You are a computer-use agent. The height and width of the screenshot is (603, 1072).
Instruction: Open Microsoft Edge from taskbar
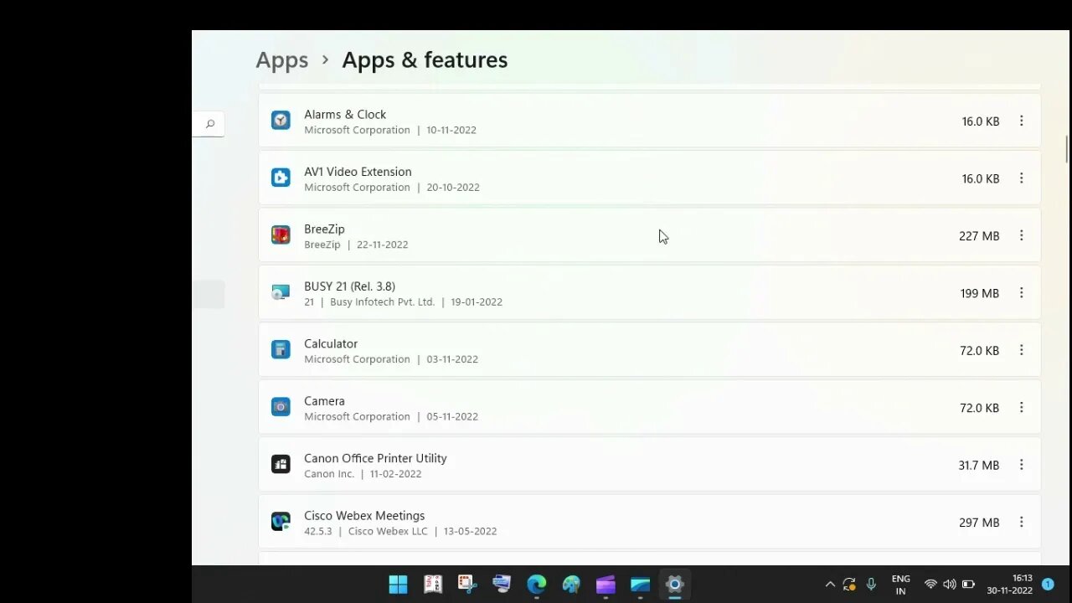tap(537, 584)
